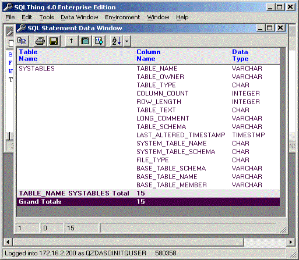
Task: Select the LONG_COMMENT row
Action: [148, 118]
